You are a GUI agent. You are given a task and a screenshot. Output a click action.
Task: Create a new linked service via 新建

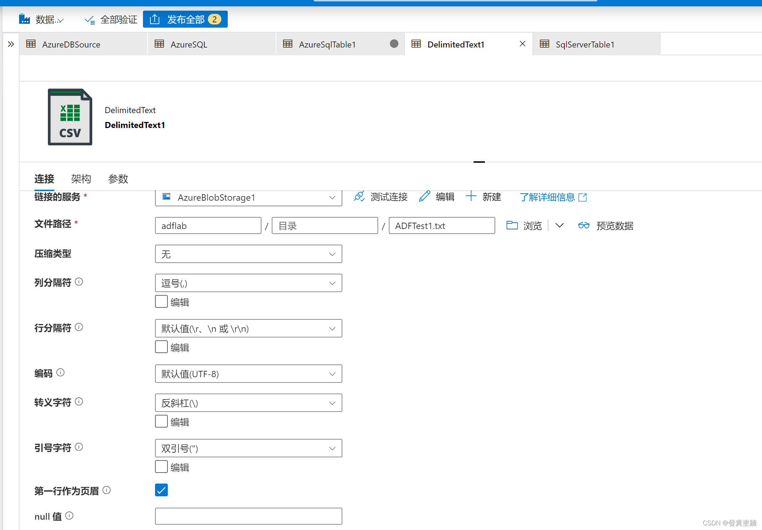[484, 197]
